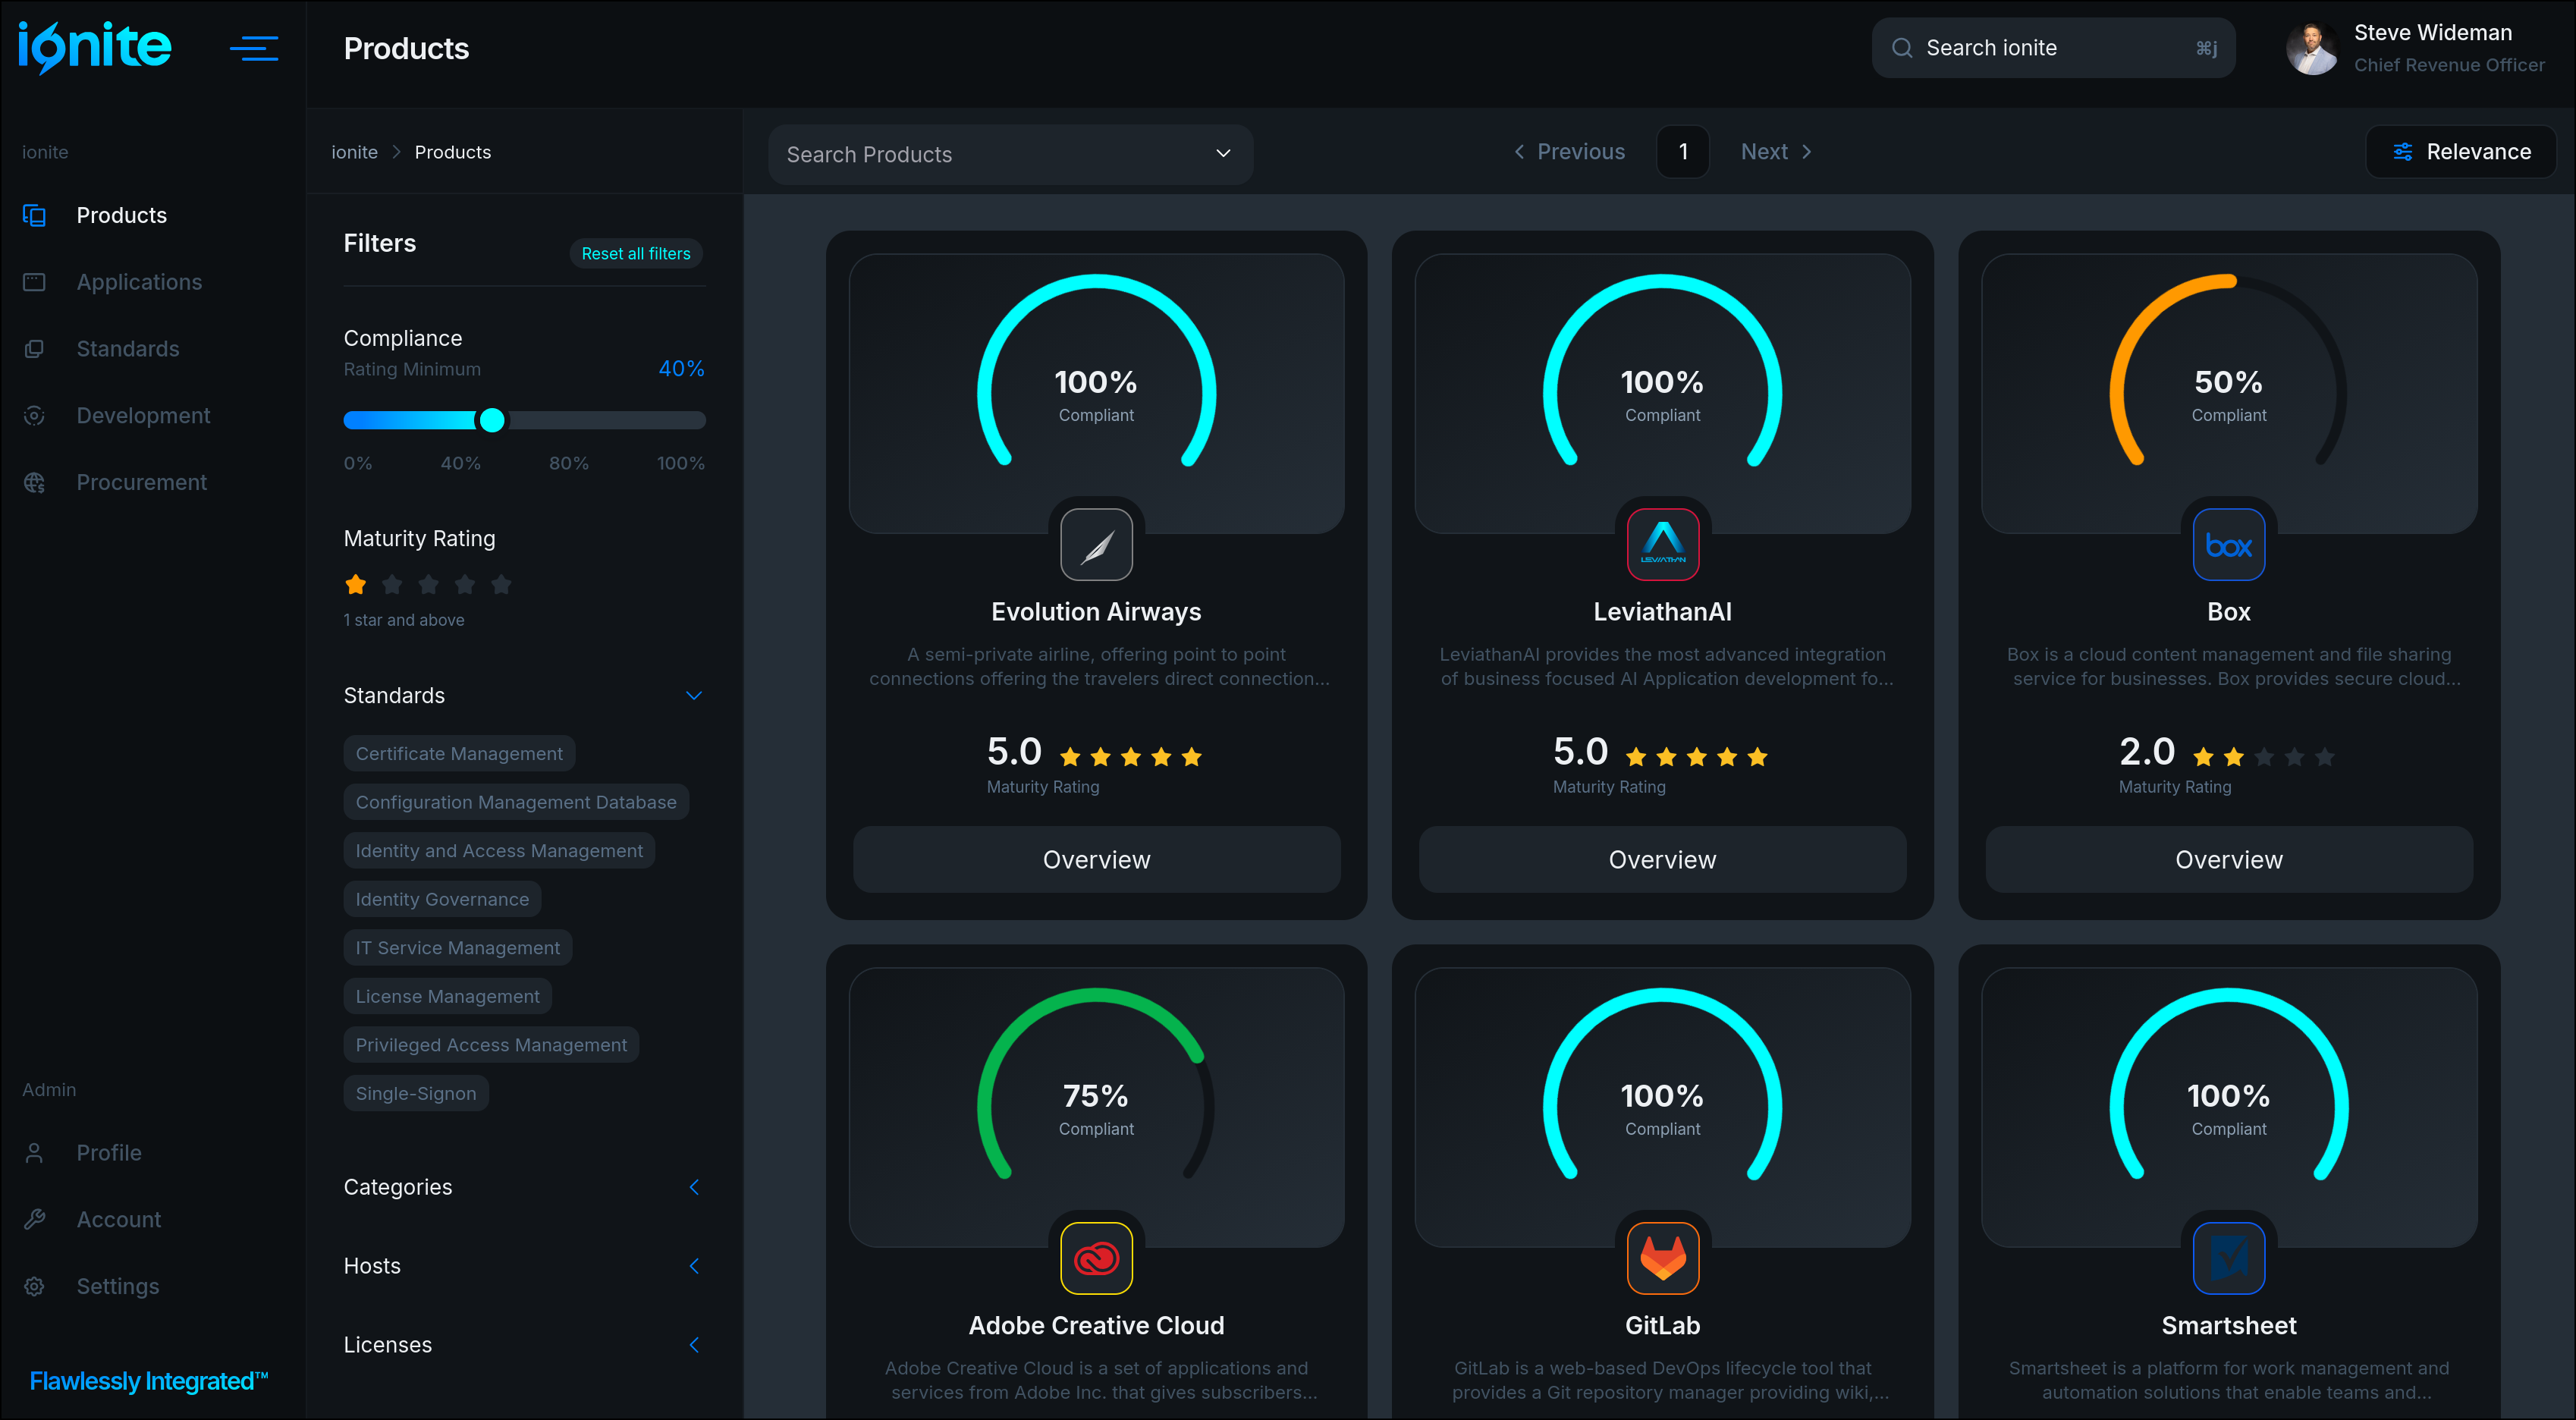Expand the Categories filter section
2576x1420 pixels.
click(693, 1187)
